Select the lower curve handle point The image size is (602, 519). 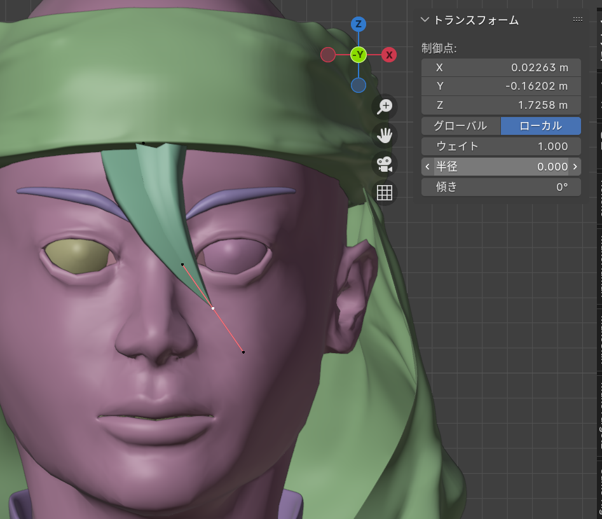click(x=243, y=352)
